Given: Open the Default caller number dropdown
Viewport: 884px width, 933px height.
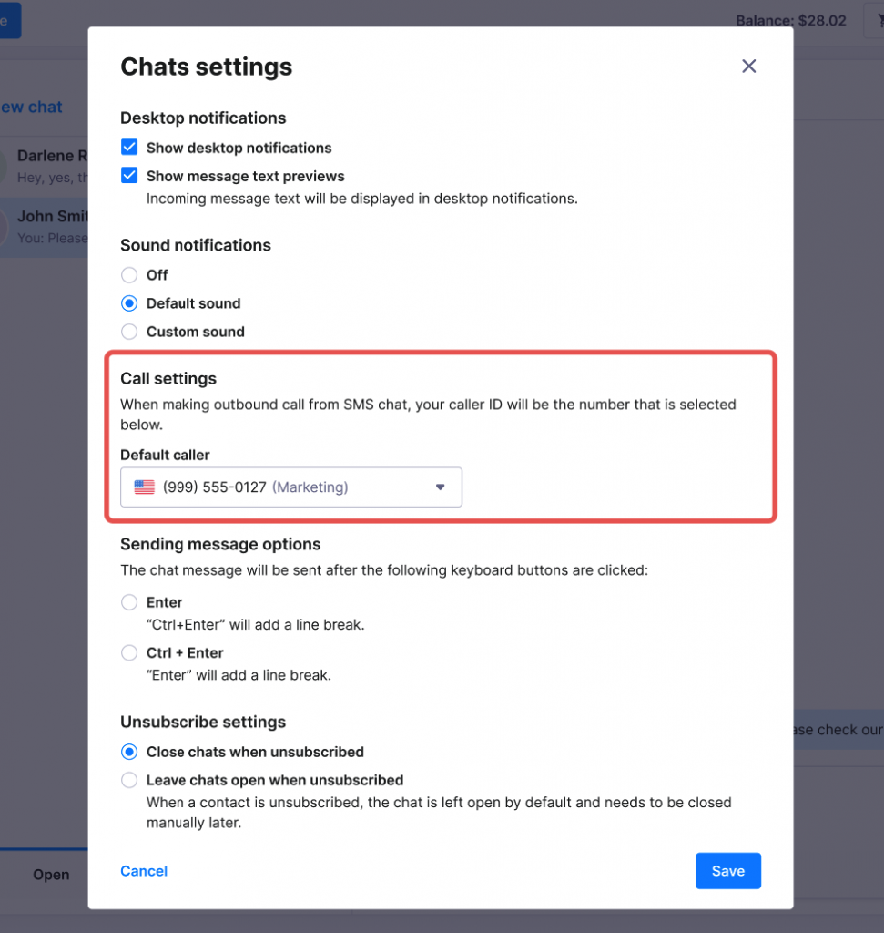Looking at the screenshot, I should point(290,487).
